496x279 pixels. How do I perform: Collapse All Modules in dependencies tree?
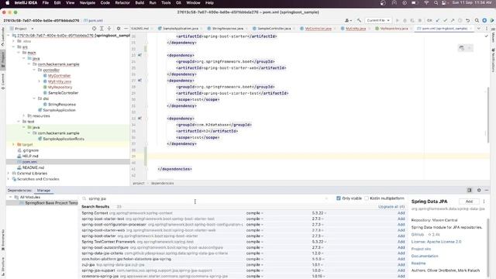tap(10, 197)
